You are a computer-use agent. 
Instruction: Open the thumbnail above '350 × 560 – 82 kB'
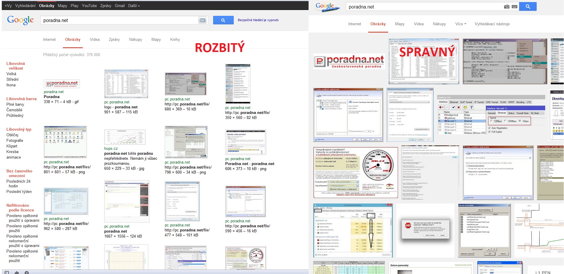coord(238,84)
